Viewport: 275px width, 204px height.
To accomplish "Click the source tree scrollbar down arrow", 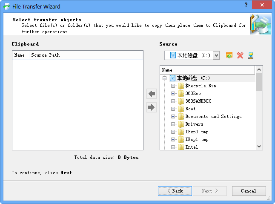I will point(259,146).
